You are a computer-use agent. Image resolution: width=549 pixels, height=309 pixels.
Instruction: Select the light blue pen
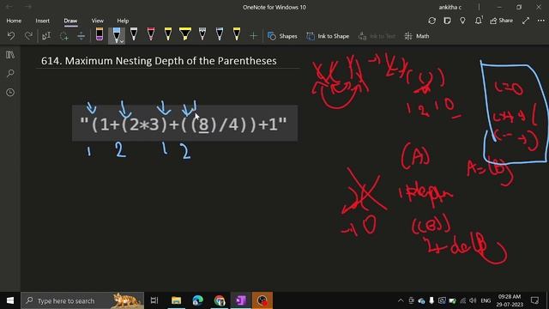pos(220,34)
